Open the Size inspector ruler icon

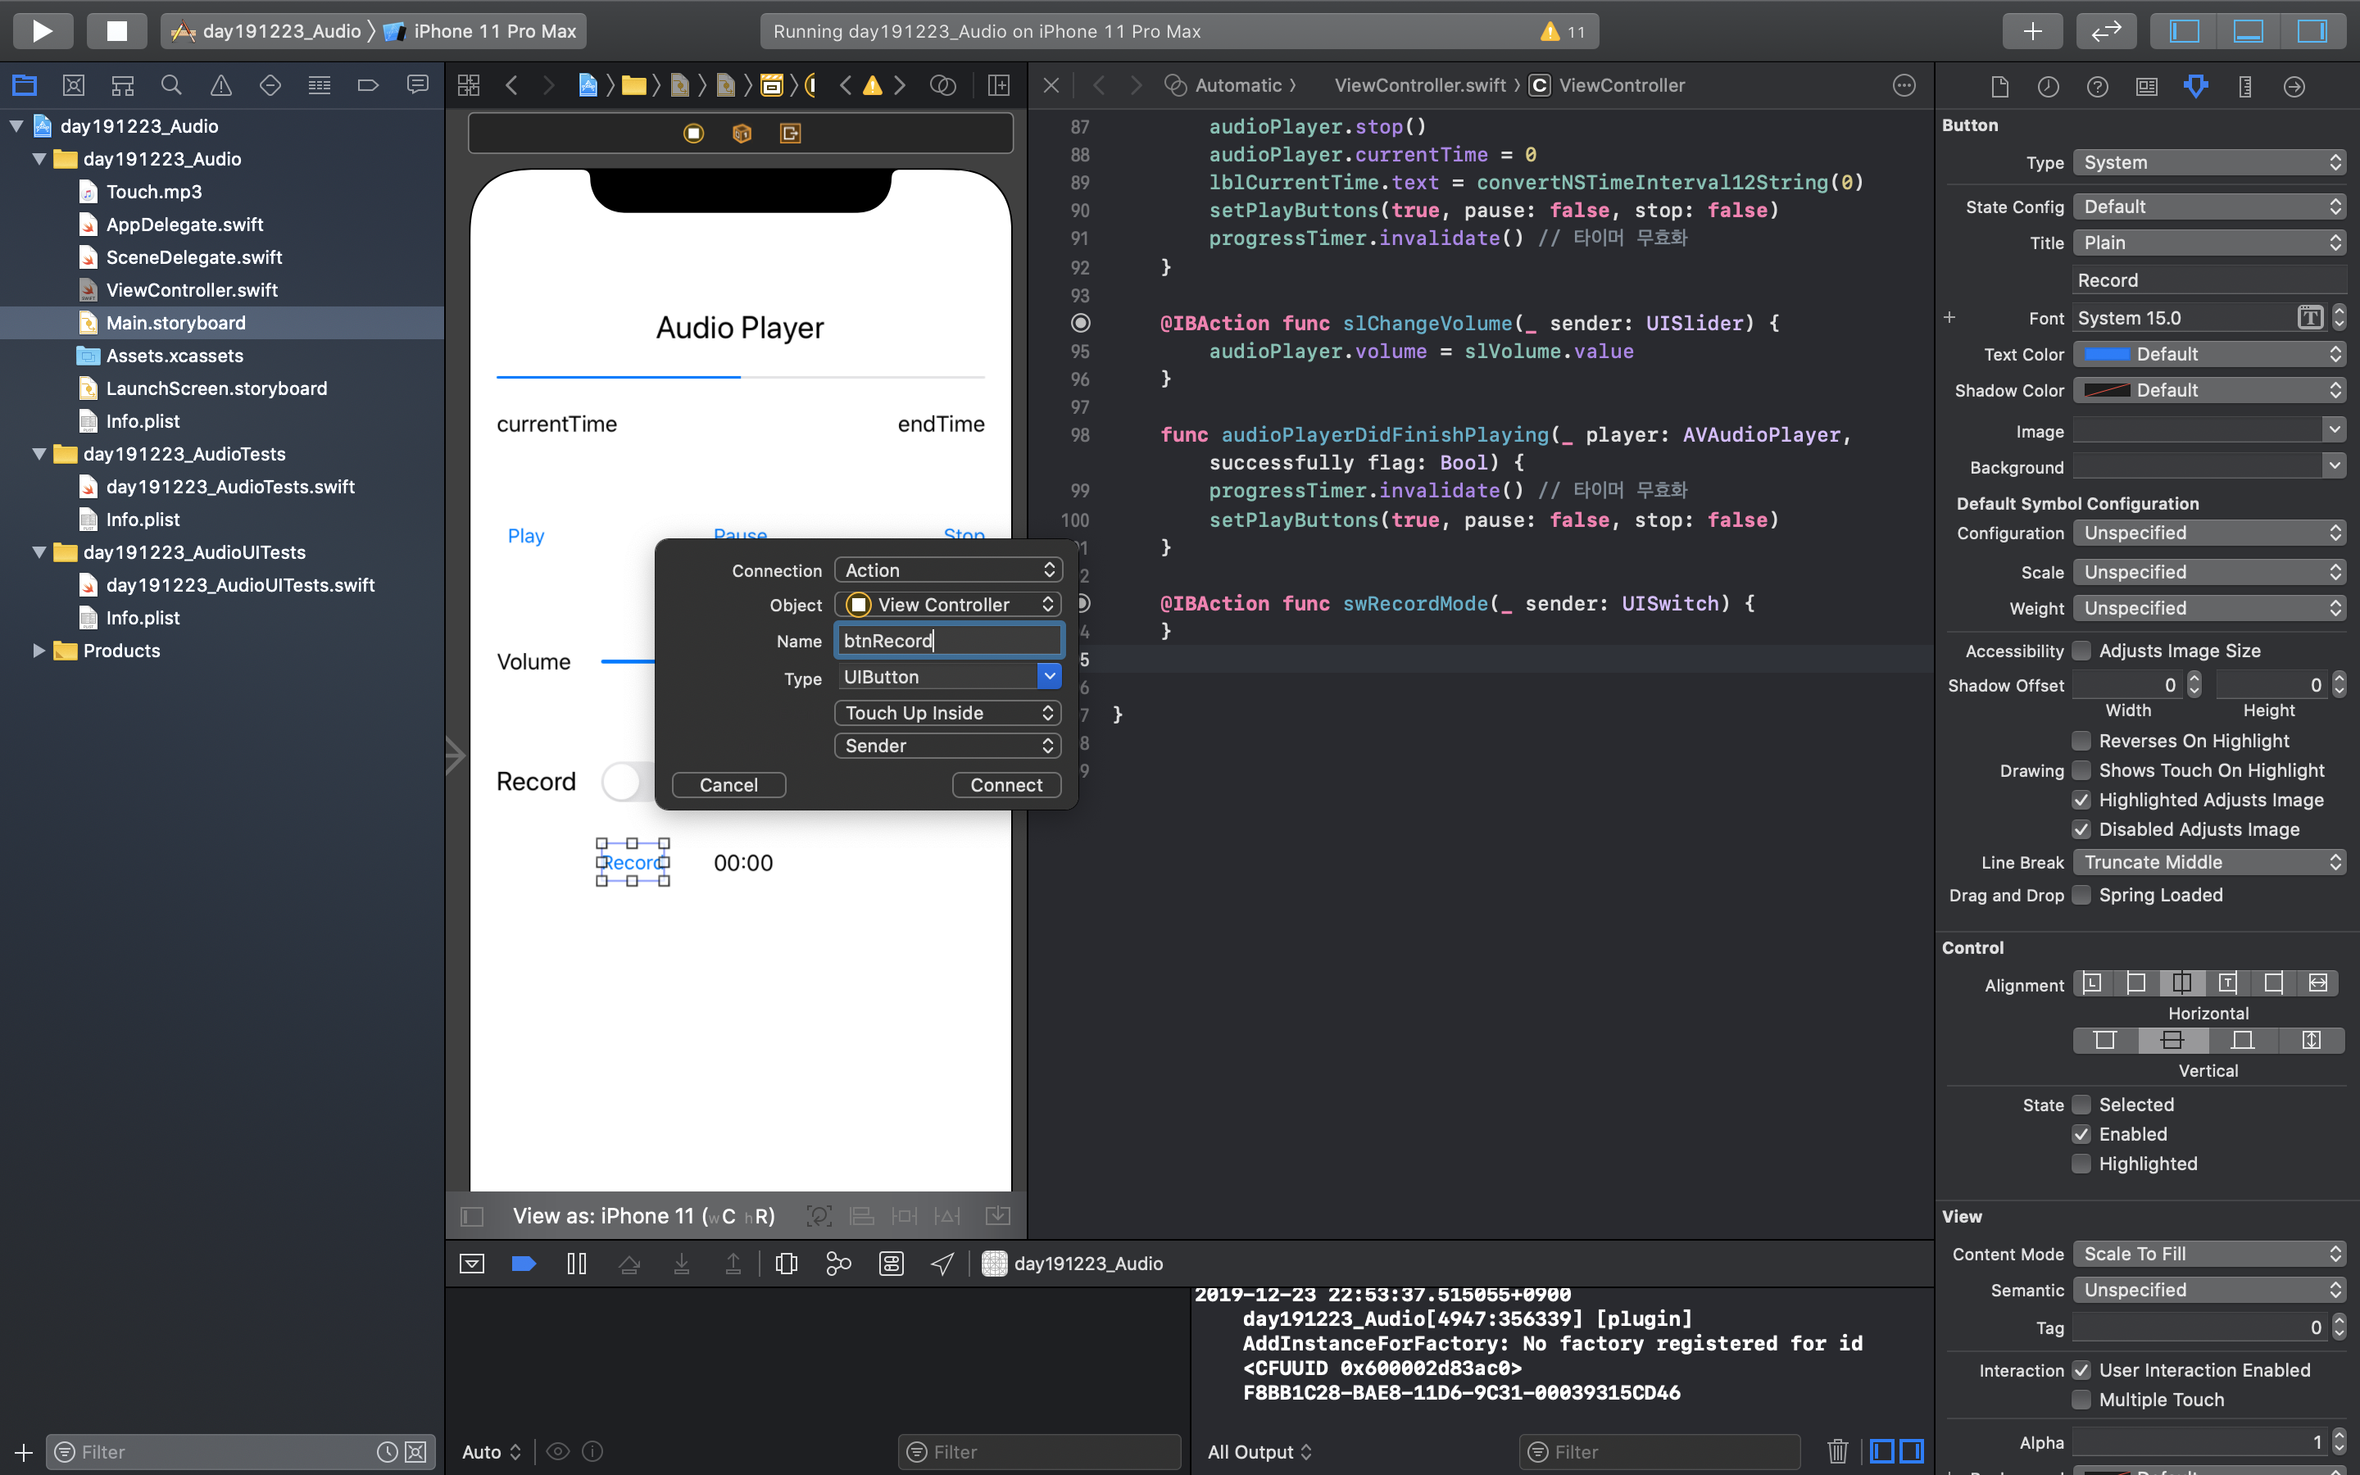click(x=2245, y=86)
